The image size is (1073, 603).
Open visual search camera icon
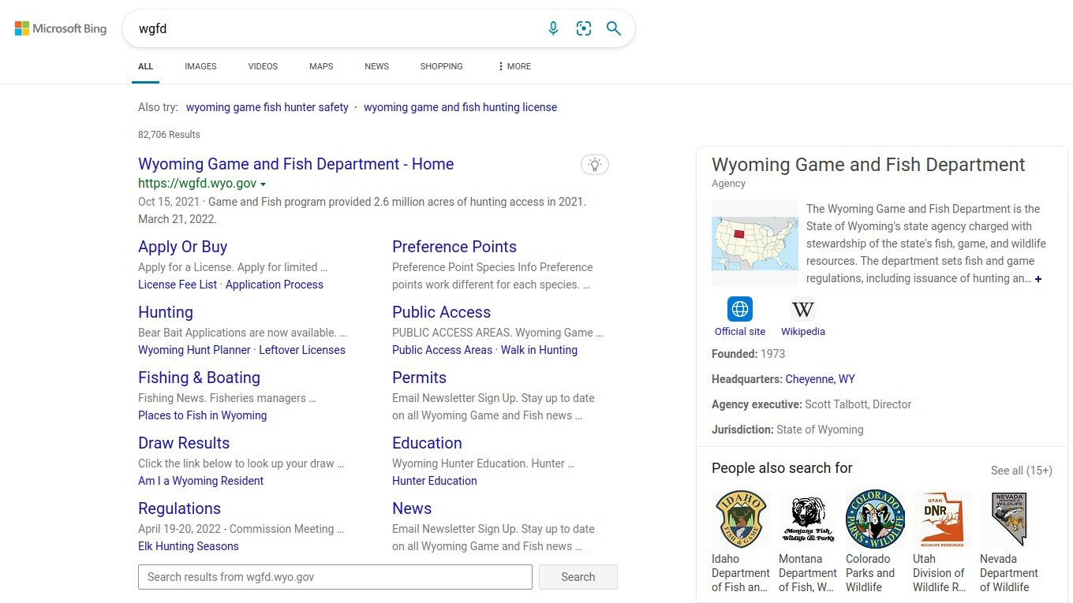coord(583,28)
